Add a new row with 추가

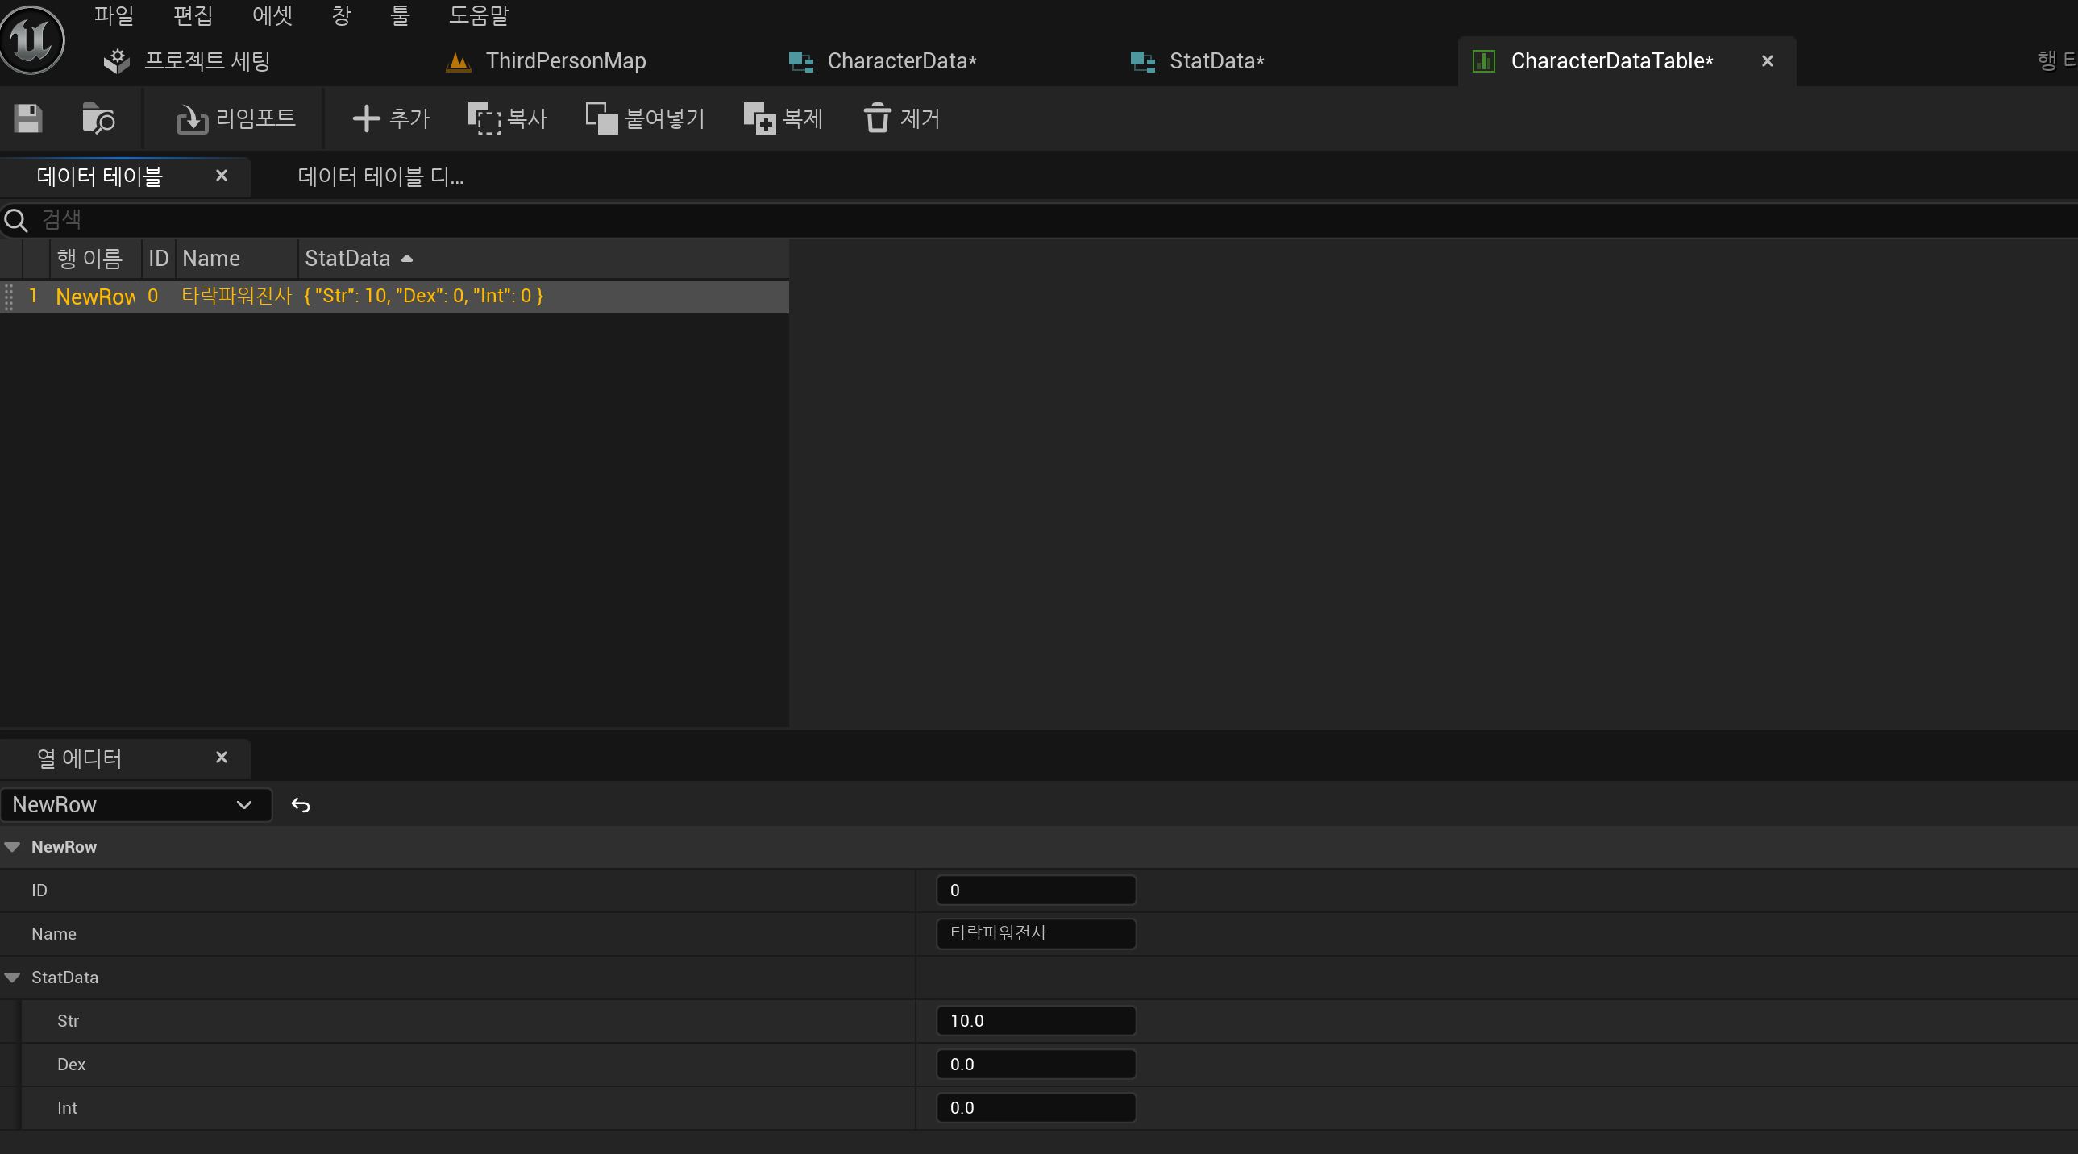391,118
